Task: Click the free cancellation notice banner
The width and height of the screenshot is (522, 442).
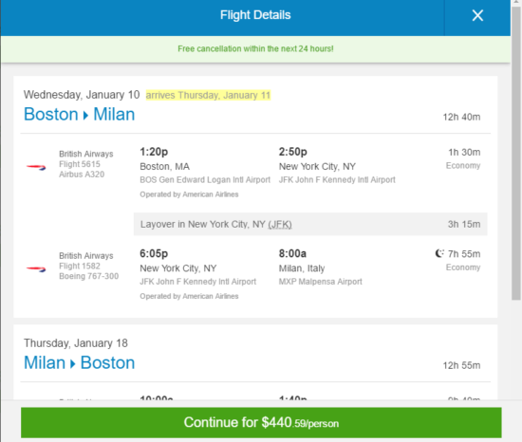Action: (255, 49)
